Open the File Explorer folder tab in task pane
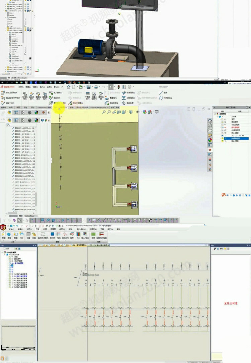This screenshot has height=363, width=251. tap(210, 130)
